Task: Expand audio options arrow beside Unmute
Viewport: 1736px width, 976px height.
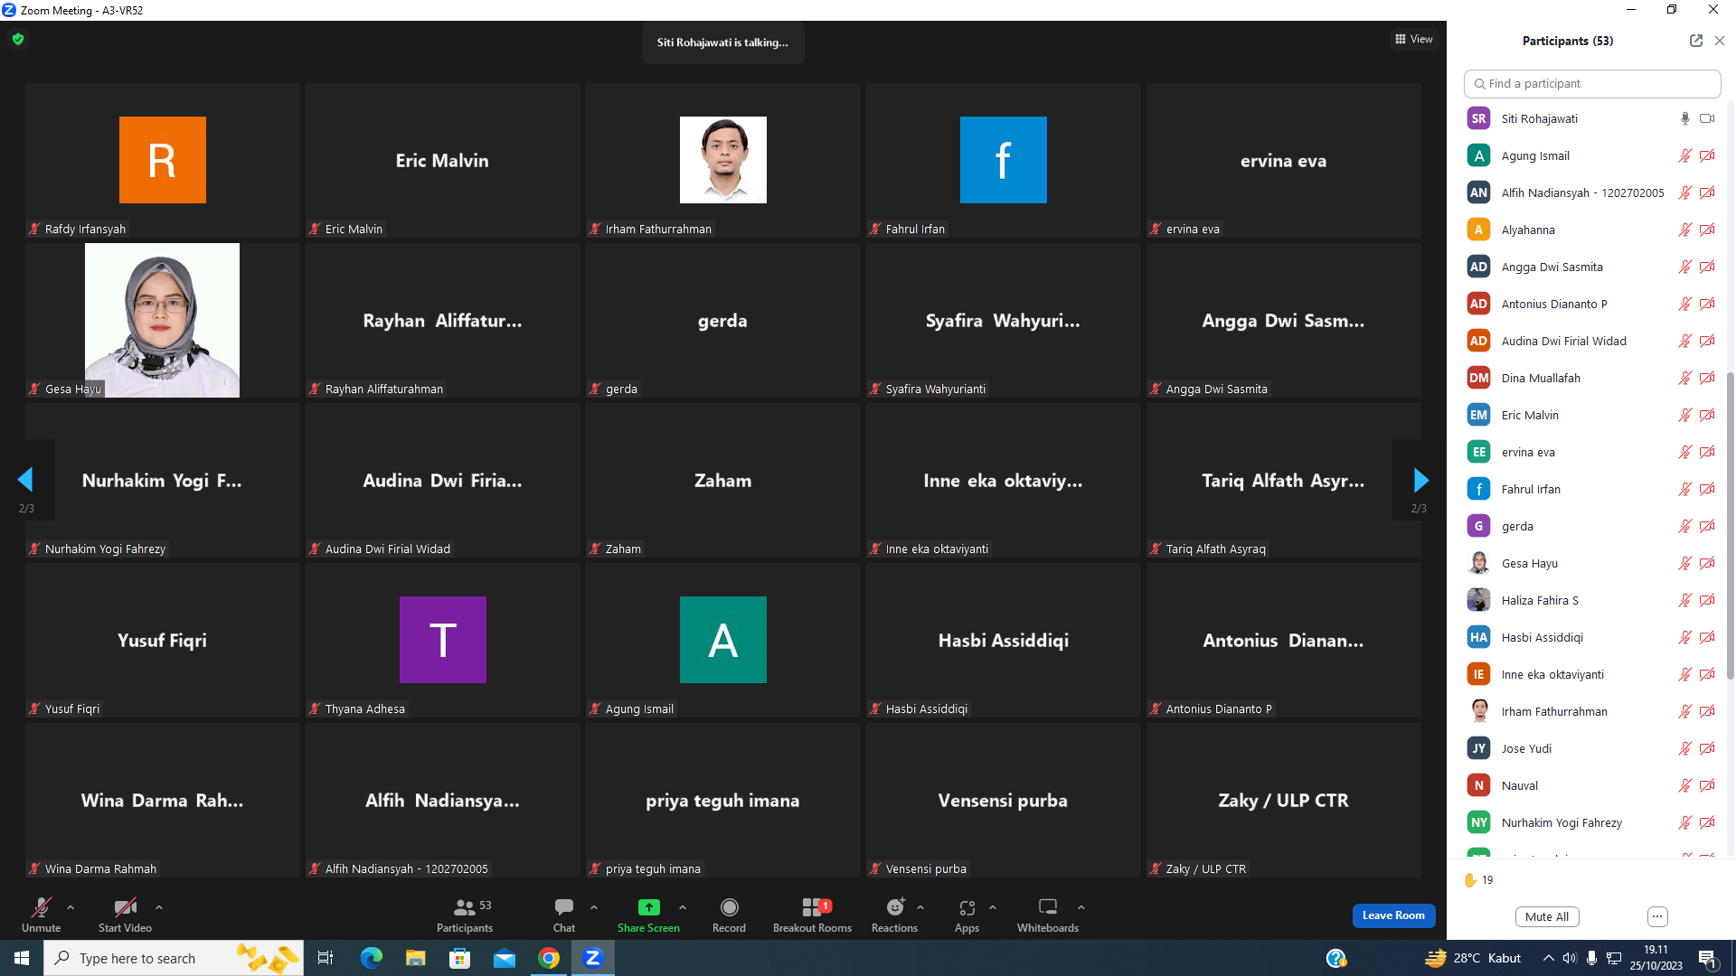Action: 71,907
